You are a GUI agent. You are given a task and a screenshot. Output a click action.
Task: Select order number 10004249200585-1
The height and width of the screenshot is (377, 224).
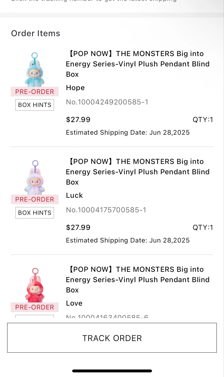(x=107, y=102)
